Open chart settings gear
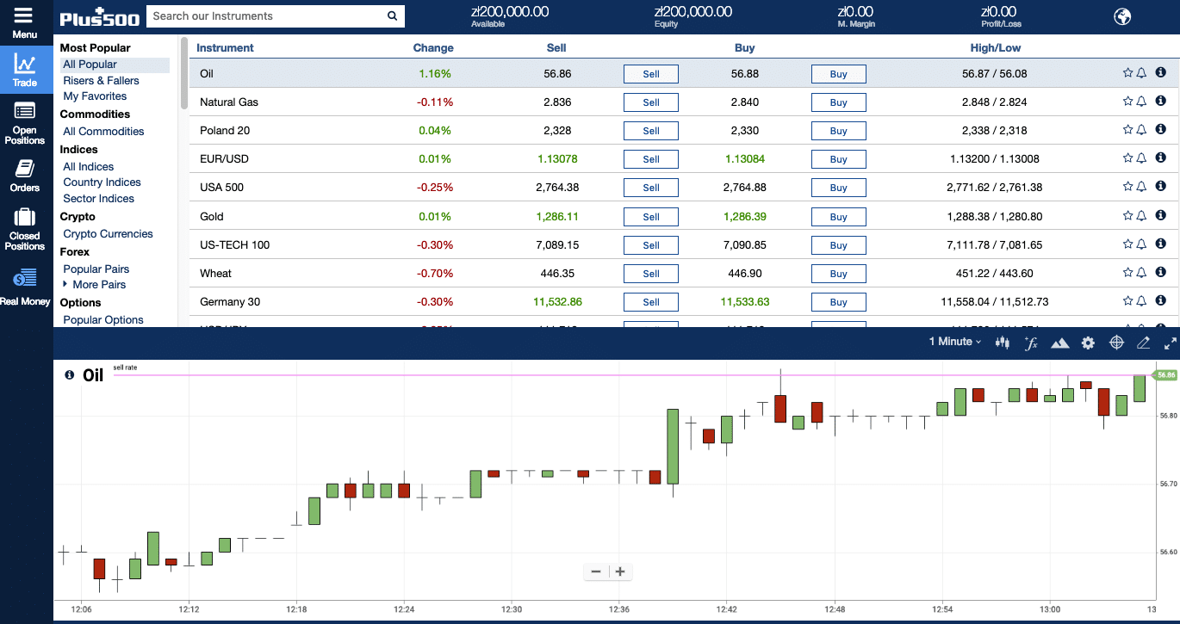 coord(1088,343)
